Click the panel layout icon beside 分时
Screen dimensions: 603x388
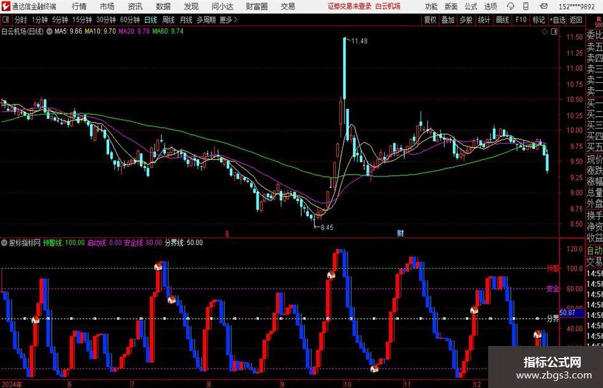coord(6,20)
